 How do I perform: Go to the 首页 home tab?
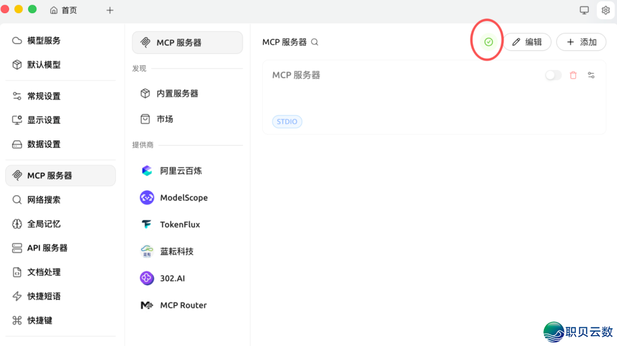point(63,10)
